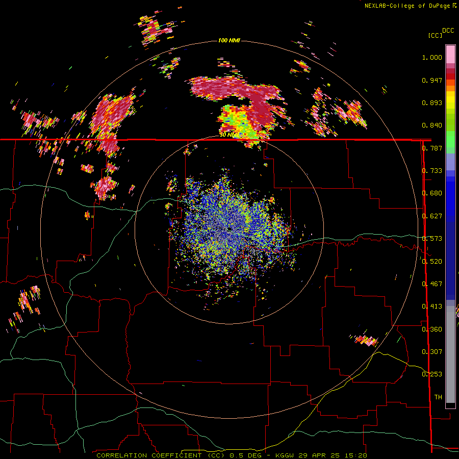Image resolution: width=459 pixels, height=459 pixels.
Task: Click the gray lower segment of the color bar
Action: pos(450,354)
